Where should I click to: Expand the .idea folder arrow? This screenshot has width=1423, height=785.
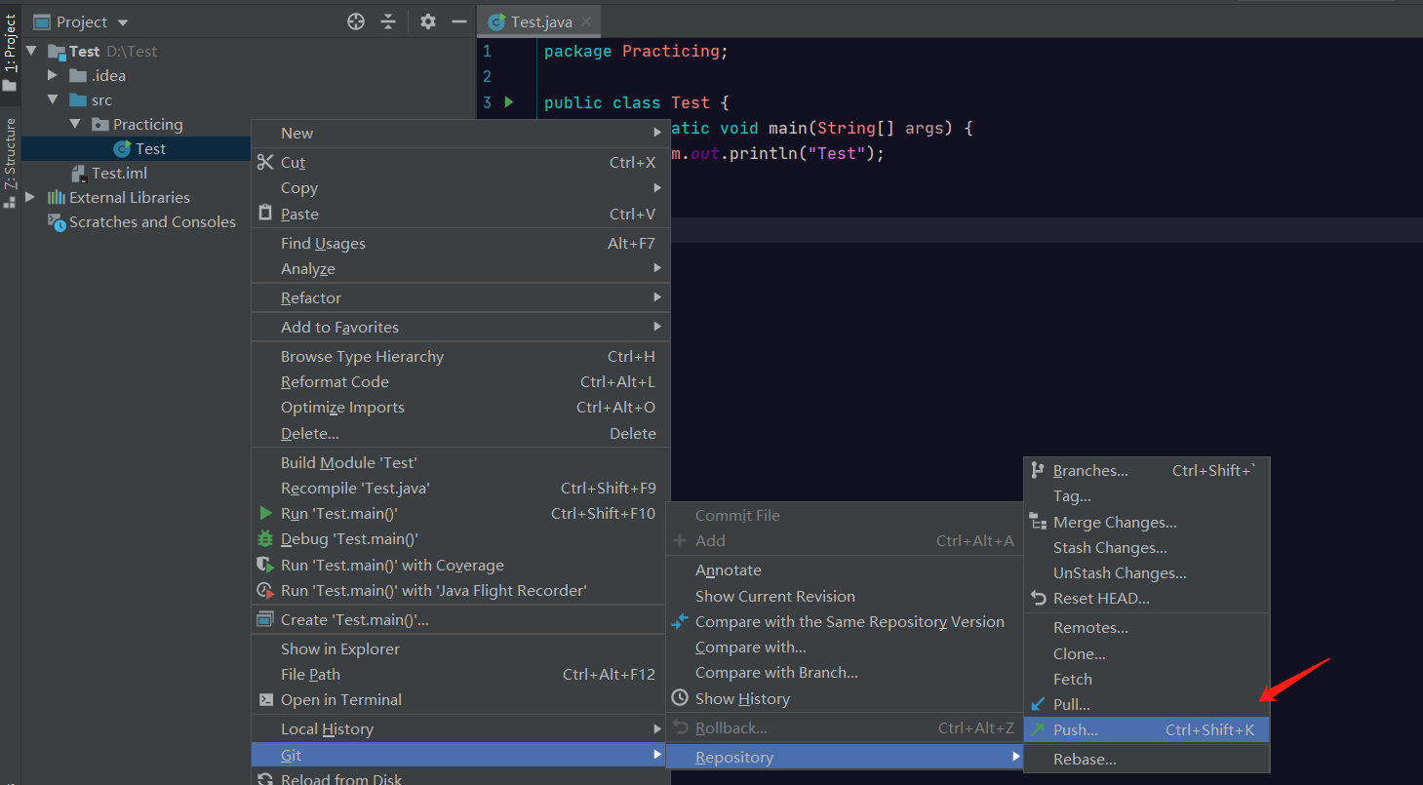pyautogui.click(x=54, y=75)
